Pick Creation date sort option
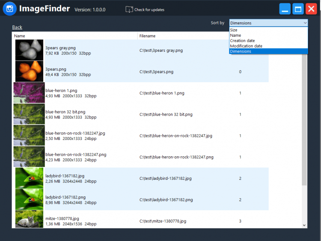Image resolution: width=321 pixels, height=241 pixels. pyautogui.click(x=242, y=41)
